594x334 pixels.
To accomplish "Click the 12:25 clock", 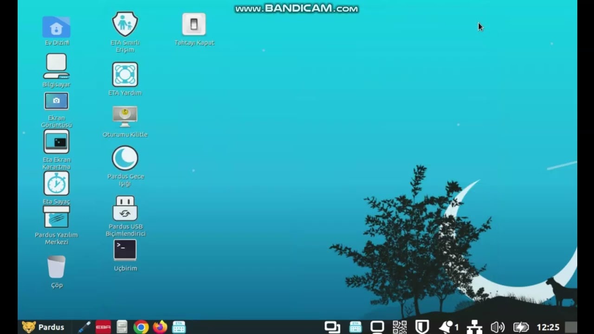I will tap(548, 327).
